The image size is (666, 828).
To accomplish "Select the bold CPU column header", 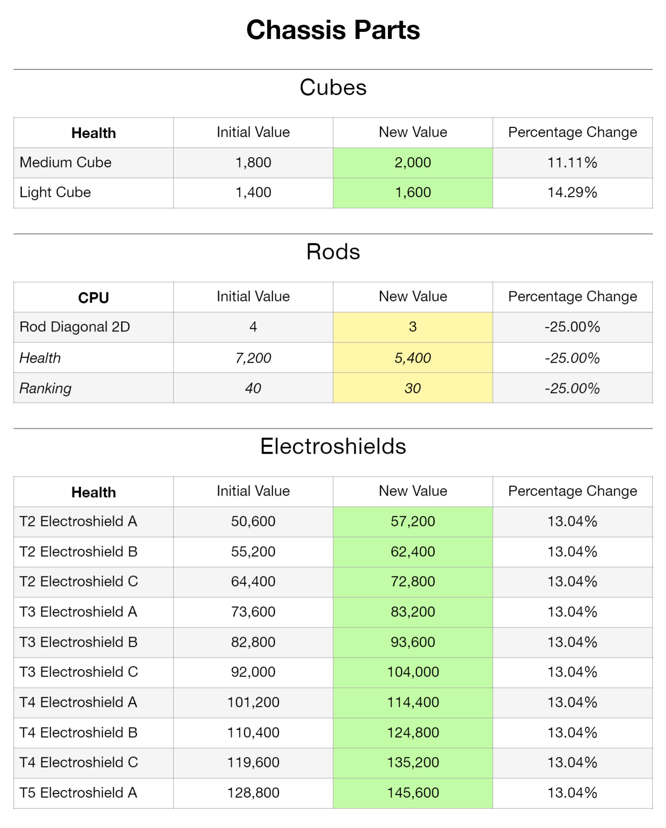I will [x=93, y=298].
